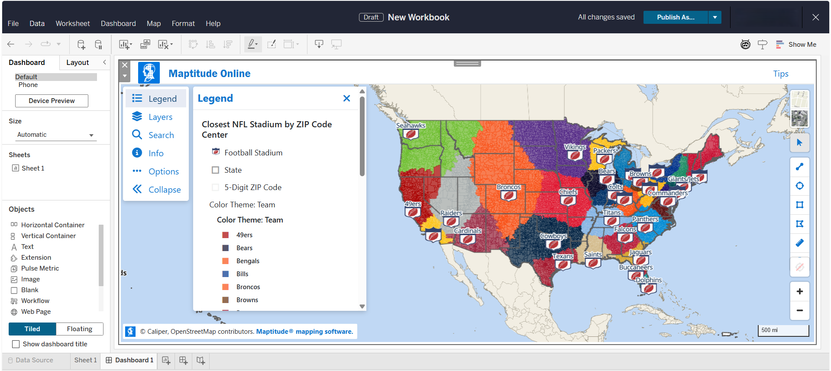Viewport: 831px width, 371px height.
Task: Click the new data source toolbar icon
Action: click(x=81, y=44)
